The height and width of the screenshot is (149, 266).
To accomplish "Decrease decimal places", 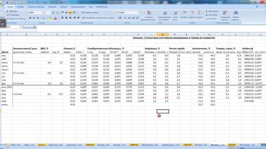I will 137,18.
